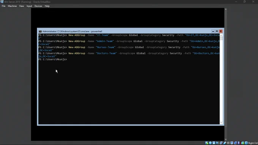The width and height of the screenshot is (258, 145).
Task: Click the "Doctors-Team" group name text
Action: pos(106,53)
